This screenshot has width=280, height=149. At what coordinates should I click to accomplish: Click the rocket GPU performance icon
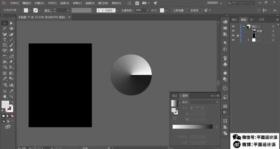click(x=155, y=3)
